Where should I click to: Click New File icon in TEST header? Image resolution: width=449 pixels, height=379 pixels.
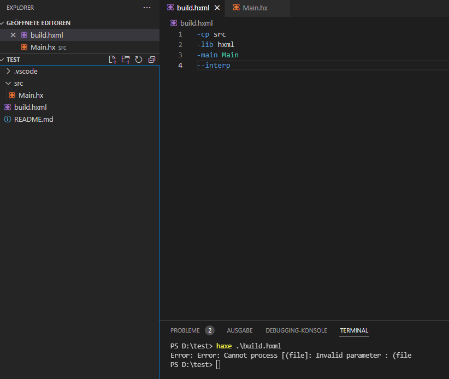[113, 60]
